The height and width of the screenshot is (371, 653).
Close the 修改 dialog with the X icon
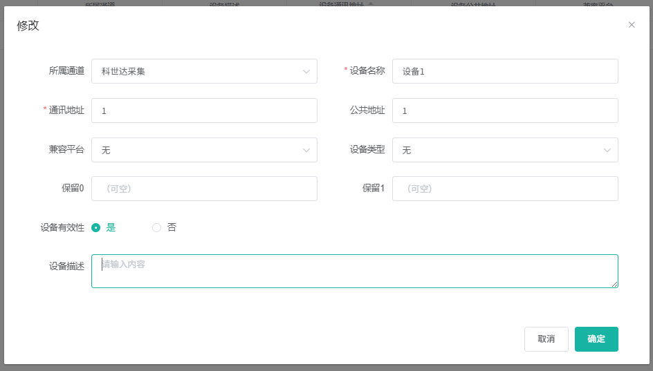click(632, 25)
